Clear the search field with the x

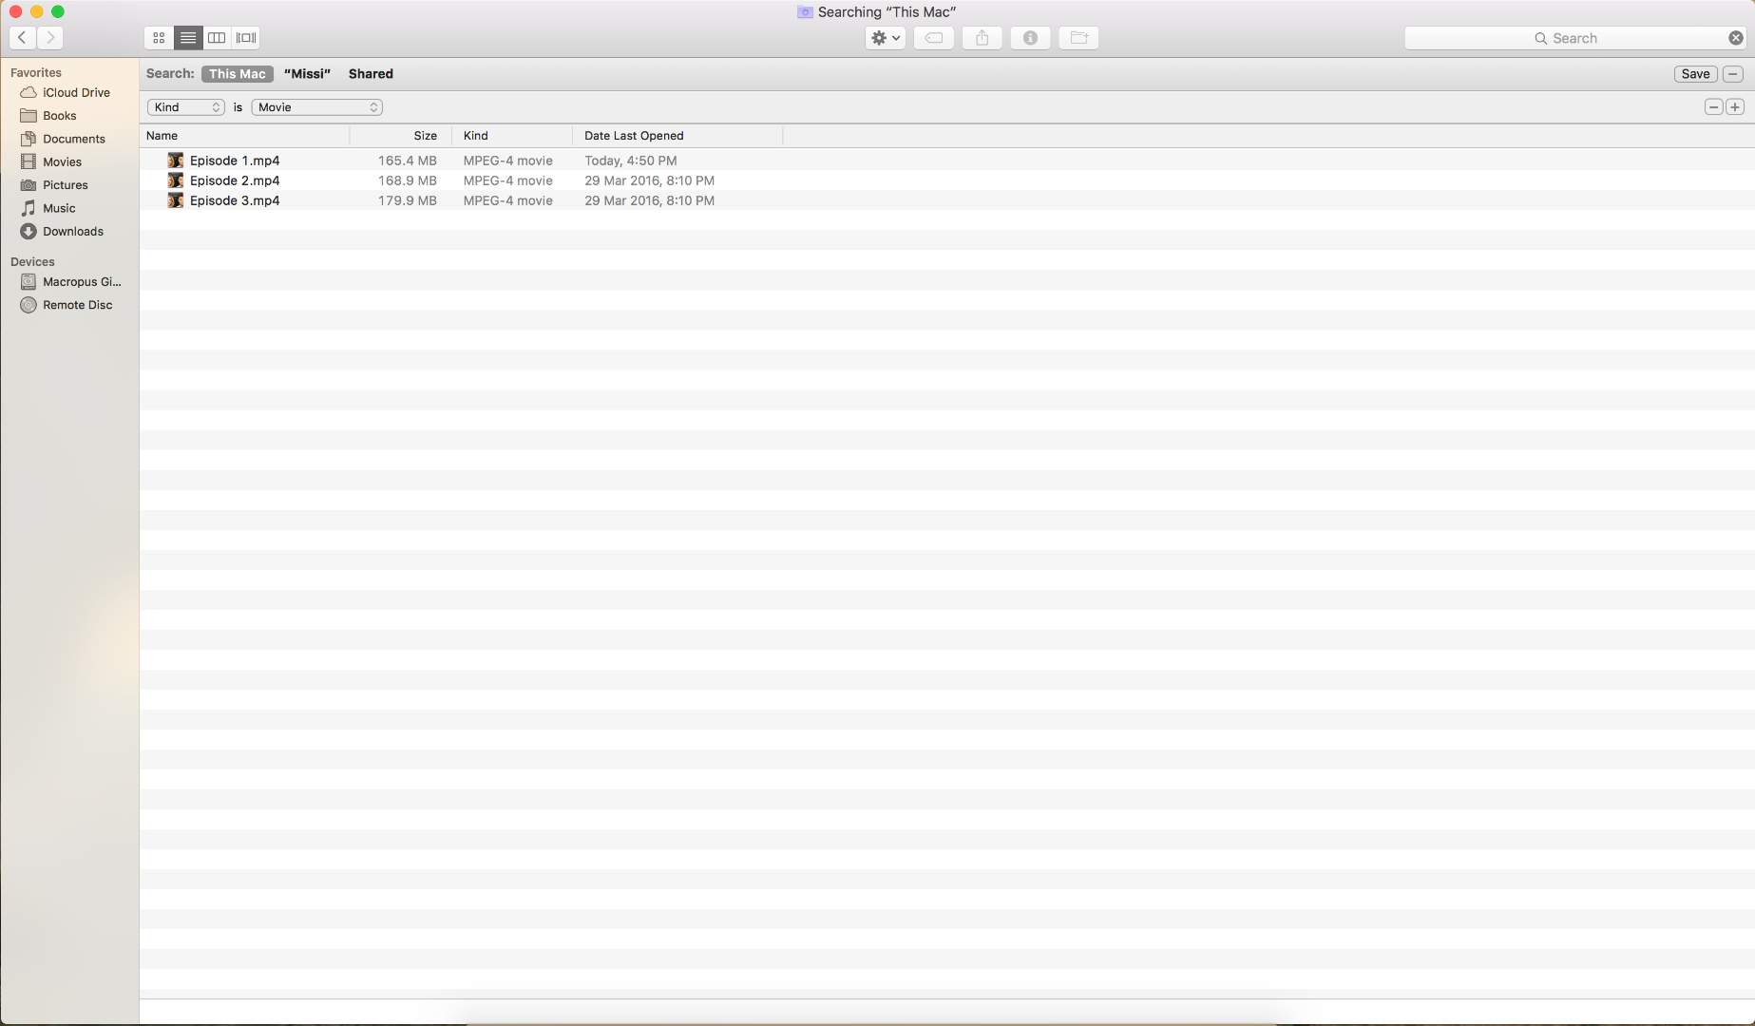click(1735, 38)
